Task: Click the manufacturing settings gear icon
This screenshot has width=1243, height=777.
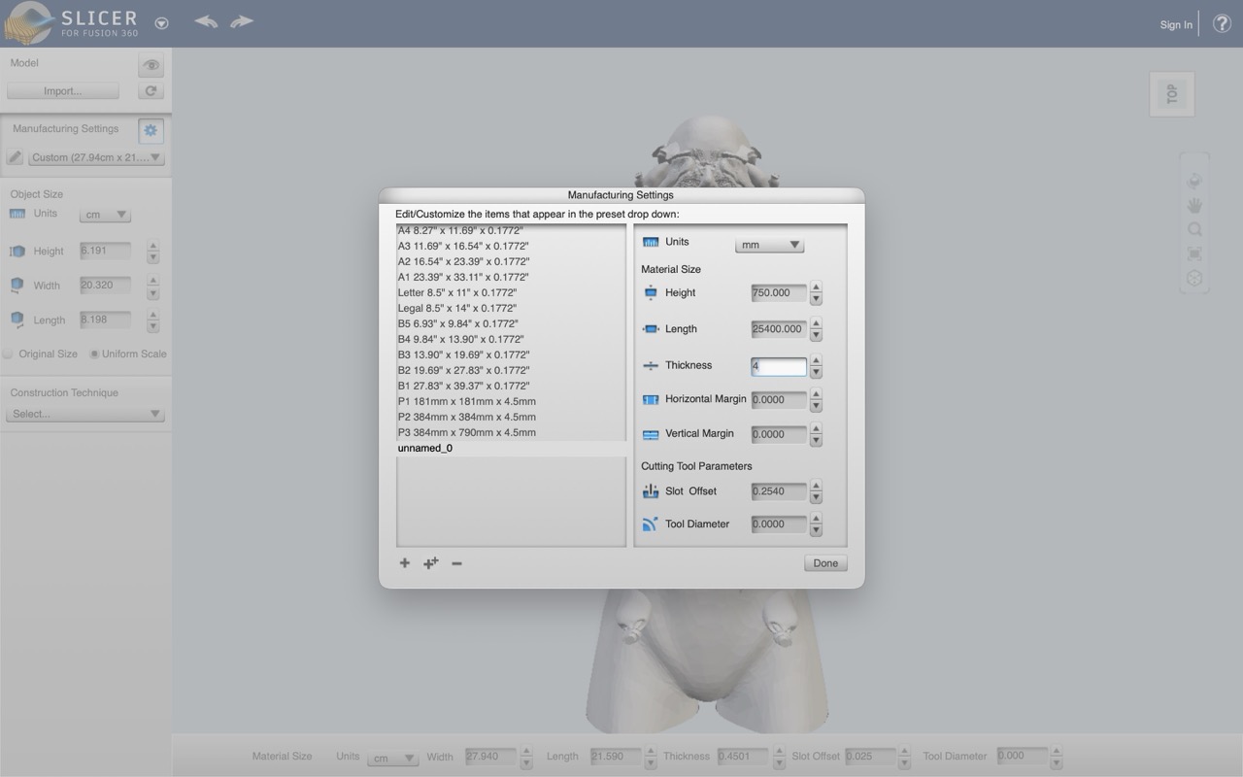Action: click(151, 130)
